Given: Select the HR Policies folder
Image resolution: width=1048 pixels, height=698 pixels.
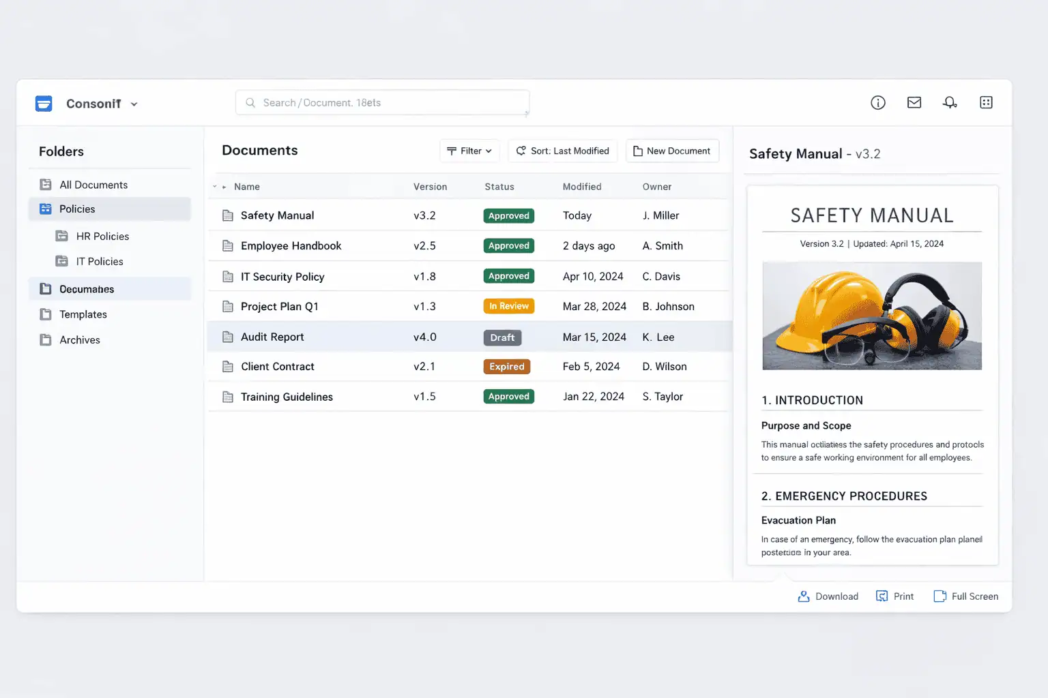Looking at the screenshot, I should 102,237.
